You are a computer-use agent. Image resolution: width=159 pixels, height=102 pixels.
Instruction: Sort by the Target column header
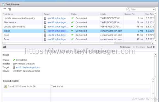tap(56, 14)
